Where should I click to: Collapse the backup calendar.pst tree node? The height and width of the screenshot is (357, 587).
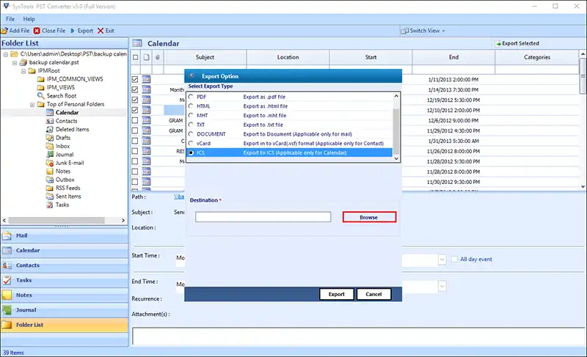[15, 62]
